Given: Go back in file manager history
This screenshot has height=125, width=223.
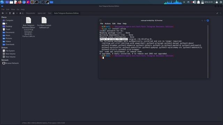Looking at the screenshot, I should coord(3,13).
